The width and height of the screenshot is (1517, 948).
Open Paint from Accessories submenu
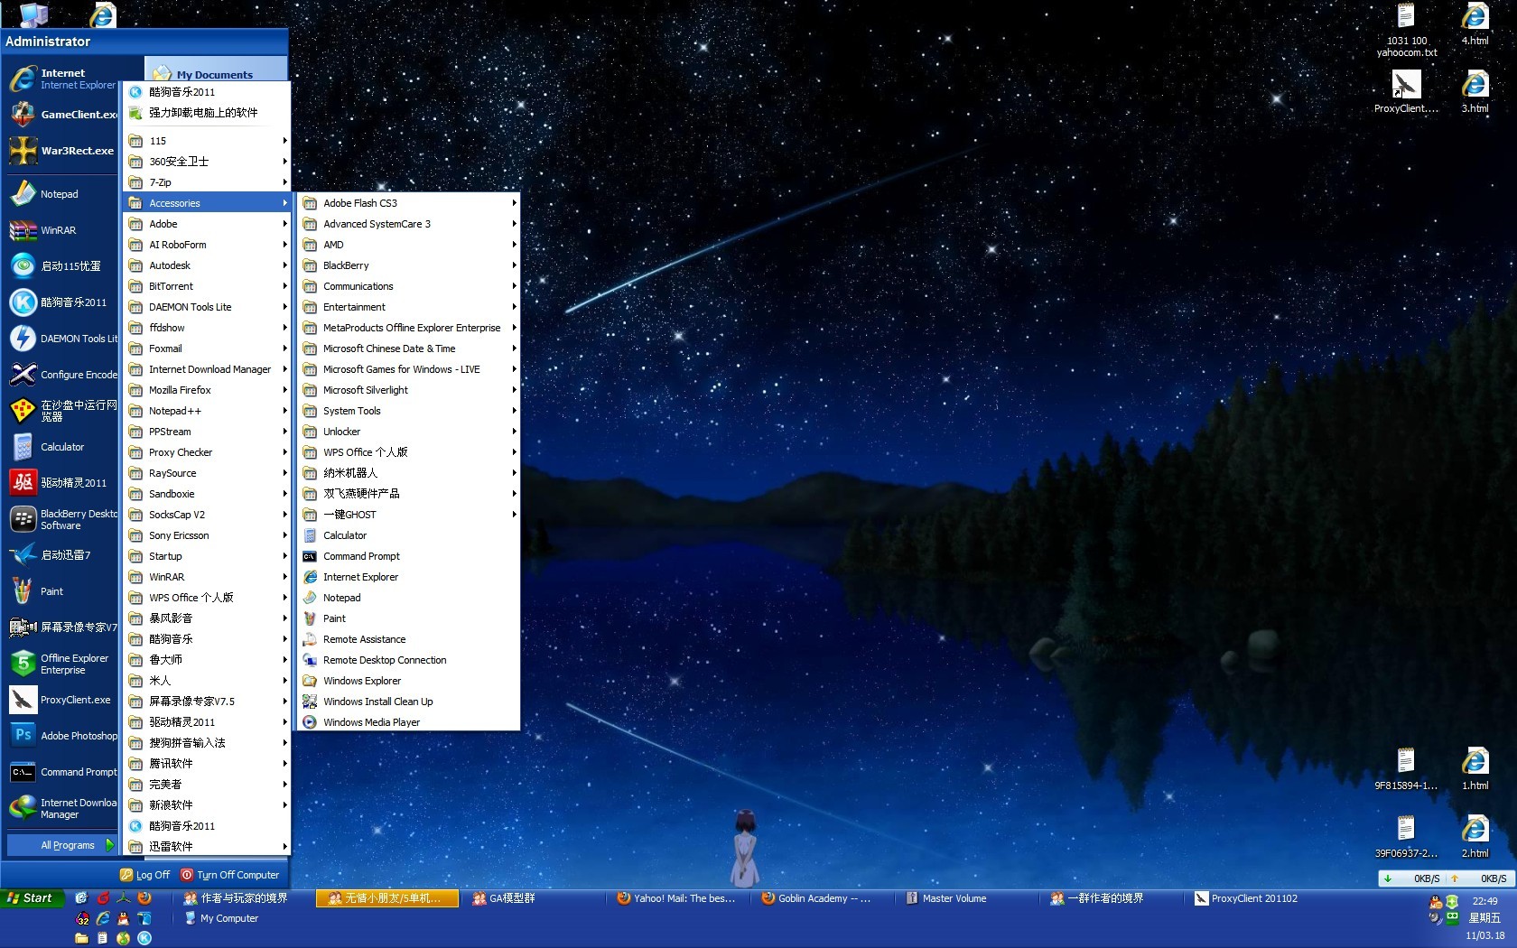pos(409,618)
